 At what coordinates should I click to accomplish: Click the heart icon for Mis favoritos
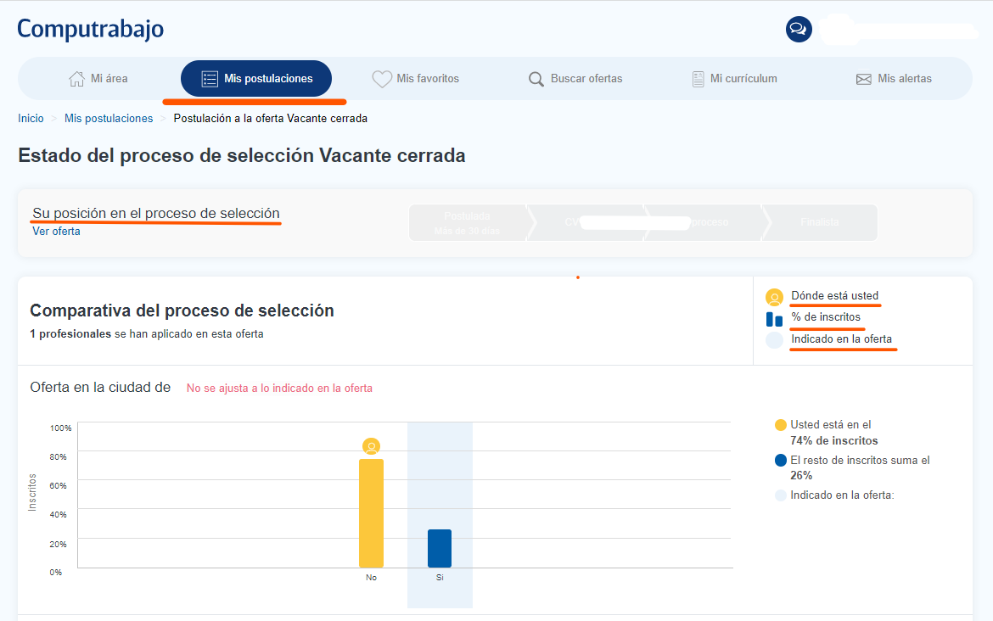click(382, 79)
